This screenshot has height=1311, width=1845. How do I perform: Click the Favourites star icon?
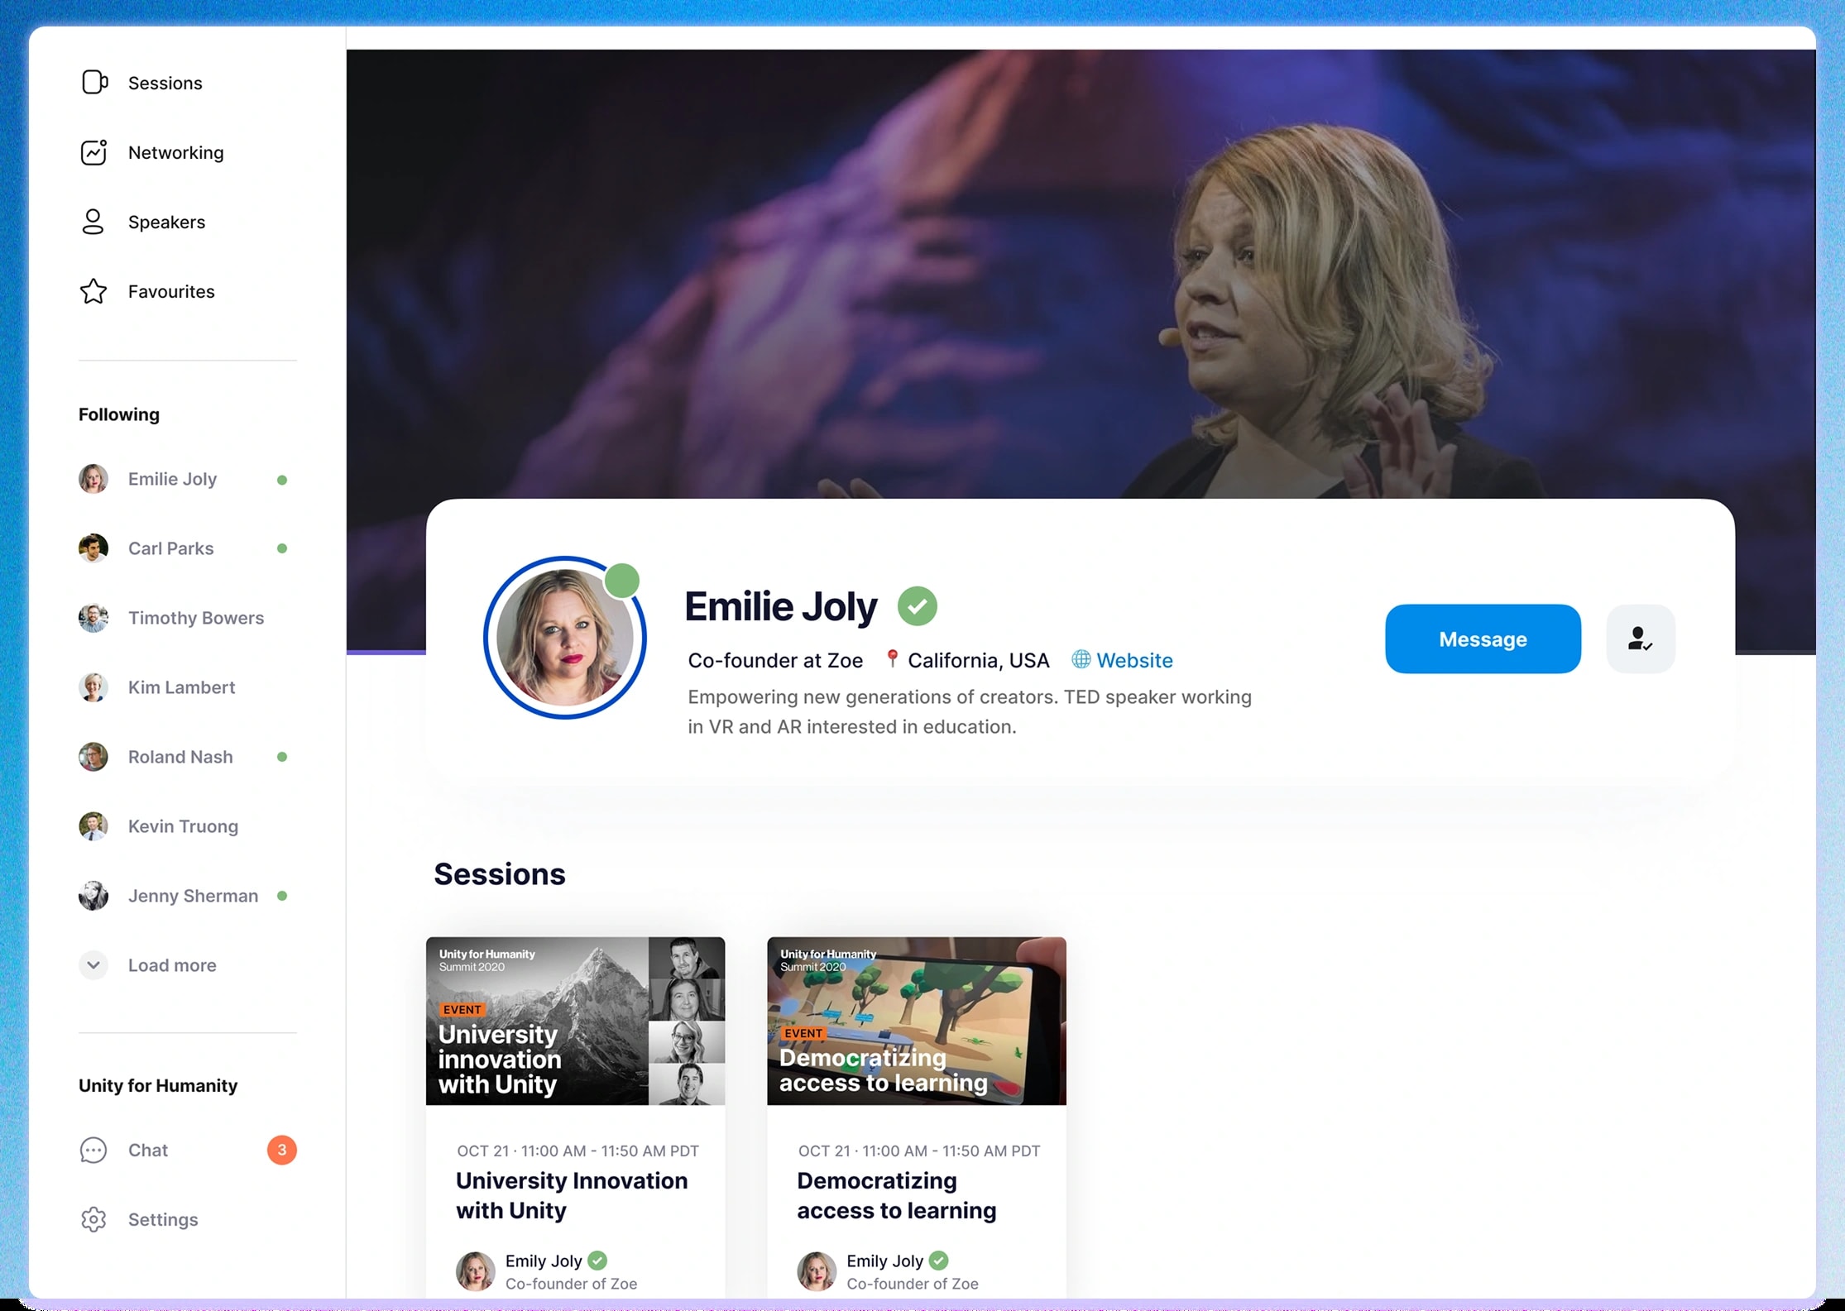tap(93, 291)
